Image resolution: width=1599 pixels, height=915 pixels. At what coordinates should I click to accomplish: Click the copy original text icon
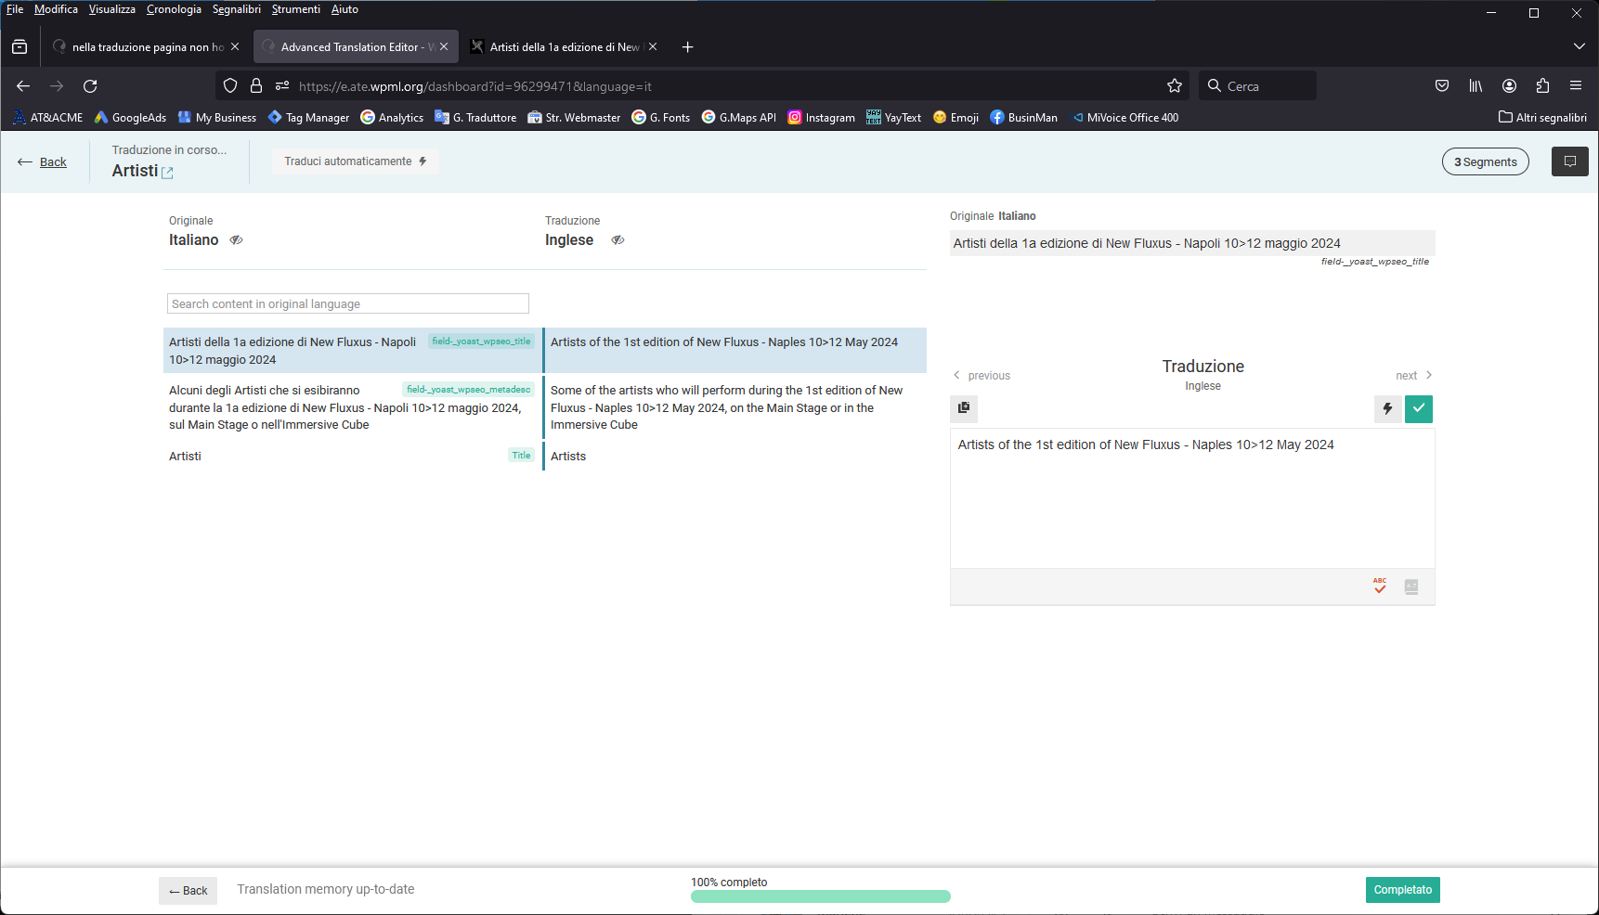[x=964, y=408]
